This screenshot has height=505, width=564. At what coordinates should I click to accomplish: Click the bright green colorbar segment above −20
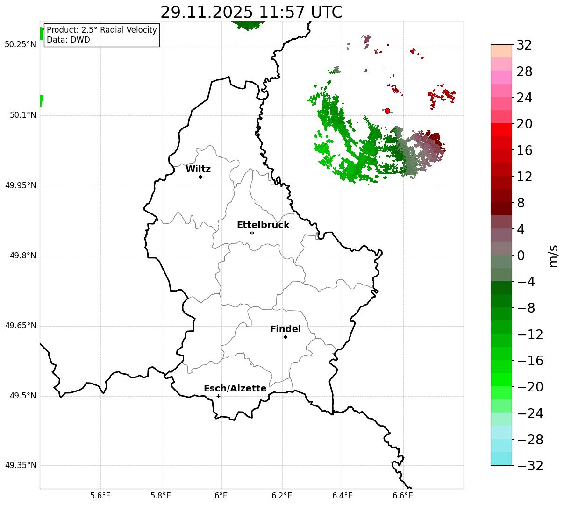[x=501, y=380]
